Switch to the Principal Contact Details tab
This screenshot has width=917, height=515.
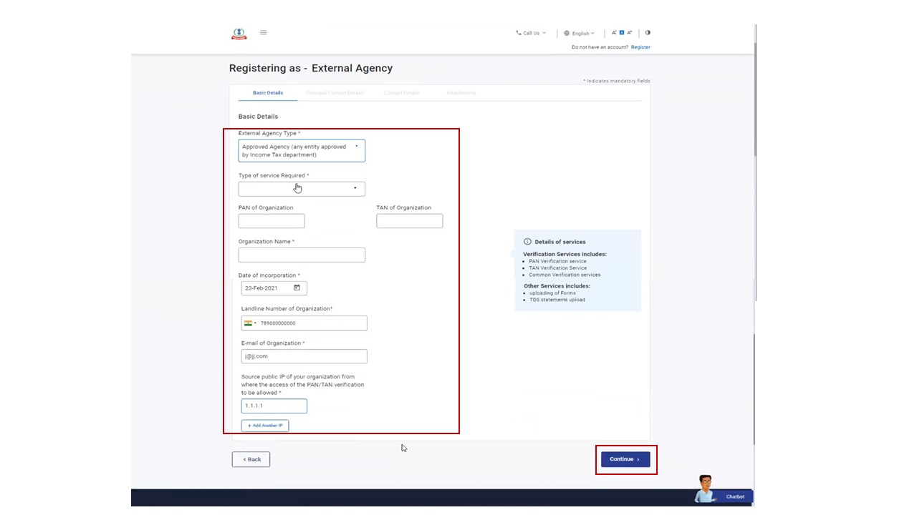[x=335, y=93]
